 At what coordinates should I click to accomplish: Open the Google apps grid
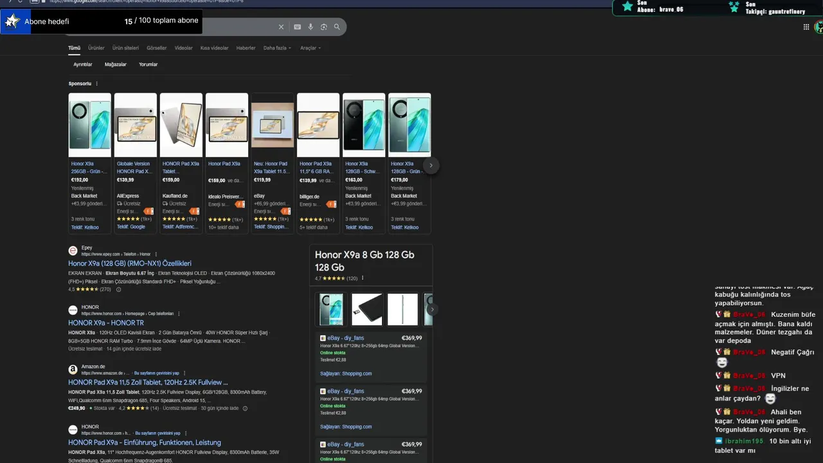806,27
